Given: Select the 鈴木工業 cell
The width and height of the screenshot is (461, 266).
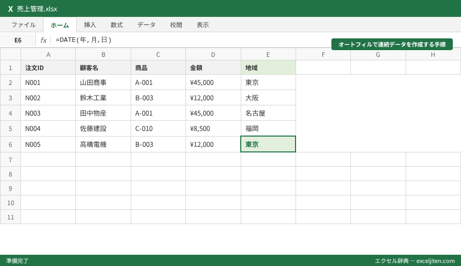Looking at the screenshot, I should coord(103,98).
